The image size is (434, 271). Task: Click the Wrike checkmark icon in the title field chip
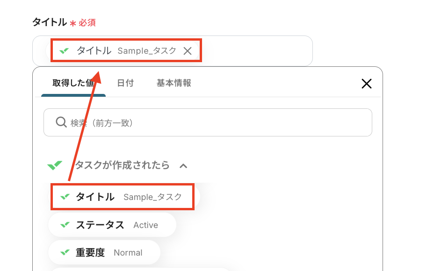[x=64, y=50]
